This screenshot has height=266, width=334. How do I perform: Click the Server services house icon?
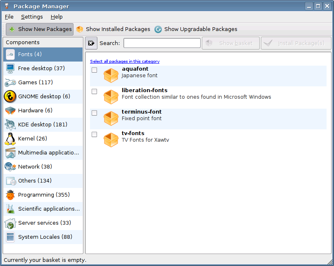(x=10, y=223)
